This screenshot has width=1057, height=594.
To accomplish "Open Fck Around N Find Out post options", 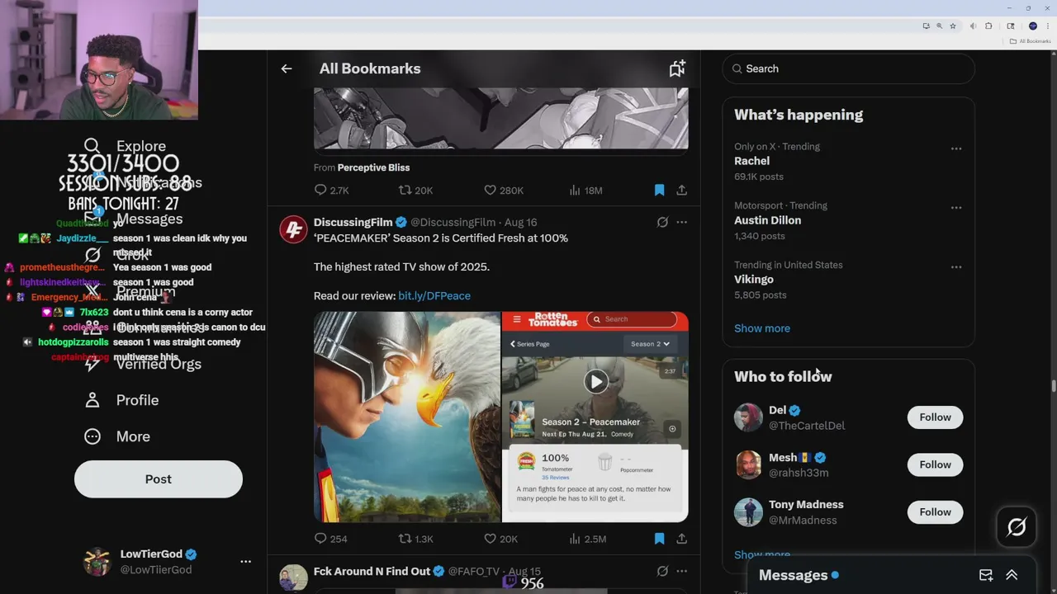I will [x=681, y=571].
